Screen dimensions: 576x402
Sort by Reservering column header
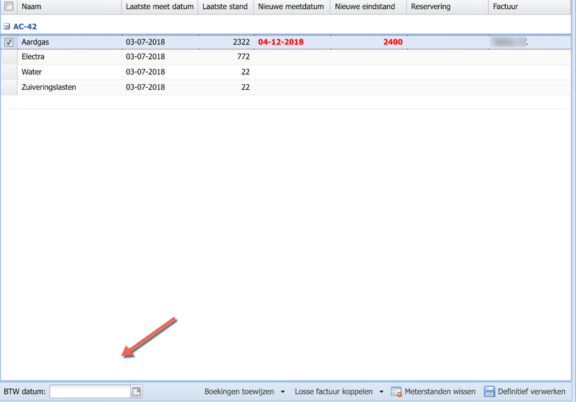447,7
